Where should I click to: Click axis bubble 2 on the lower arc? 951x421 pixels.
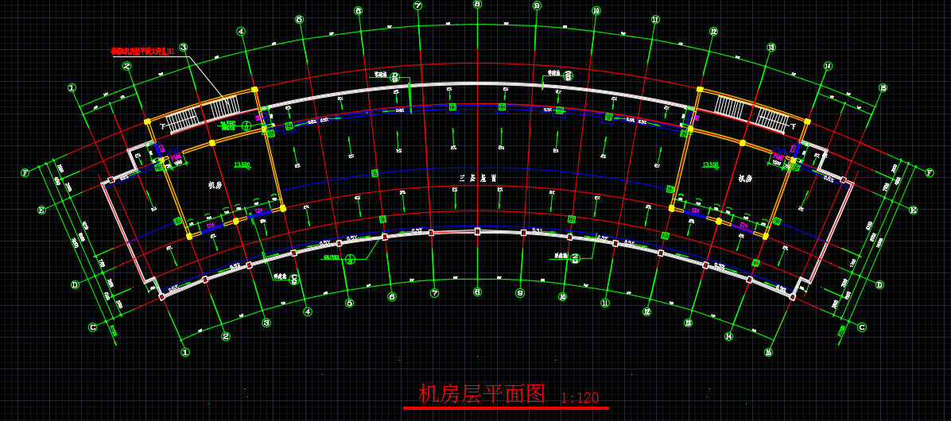pos(226,336)
